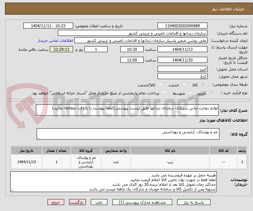
Task: Click the deadline time 10:30 field
Action: (x=132, y=50)
